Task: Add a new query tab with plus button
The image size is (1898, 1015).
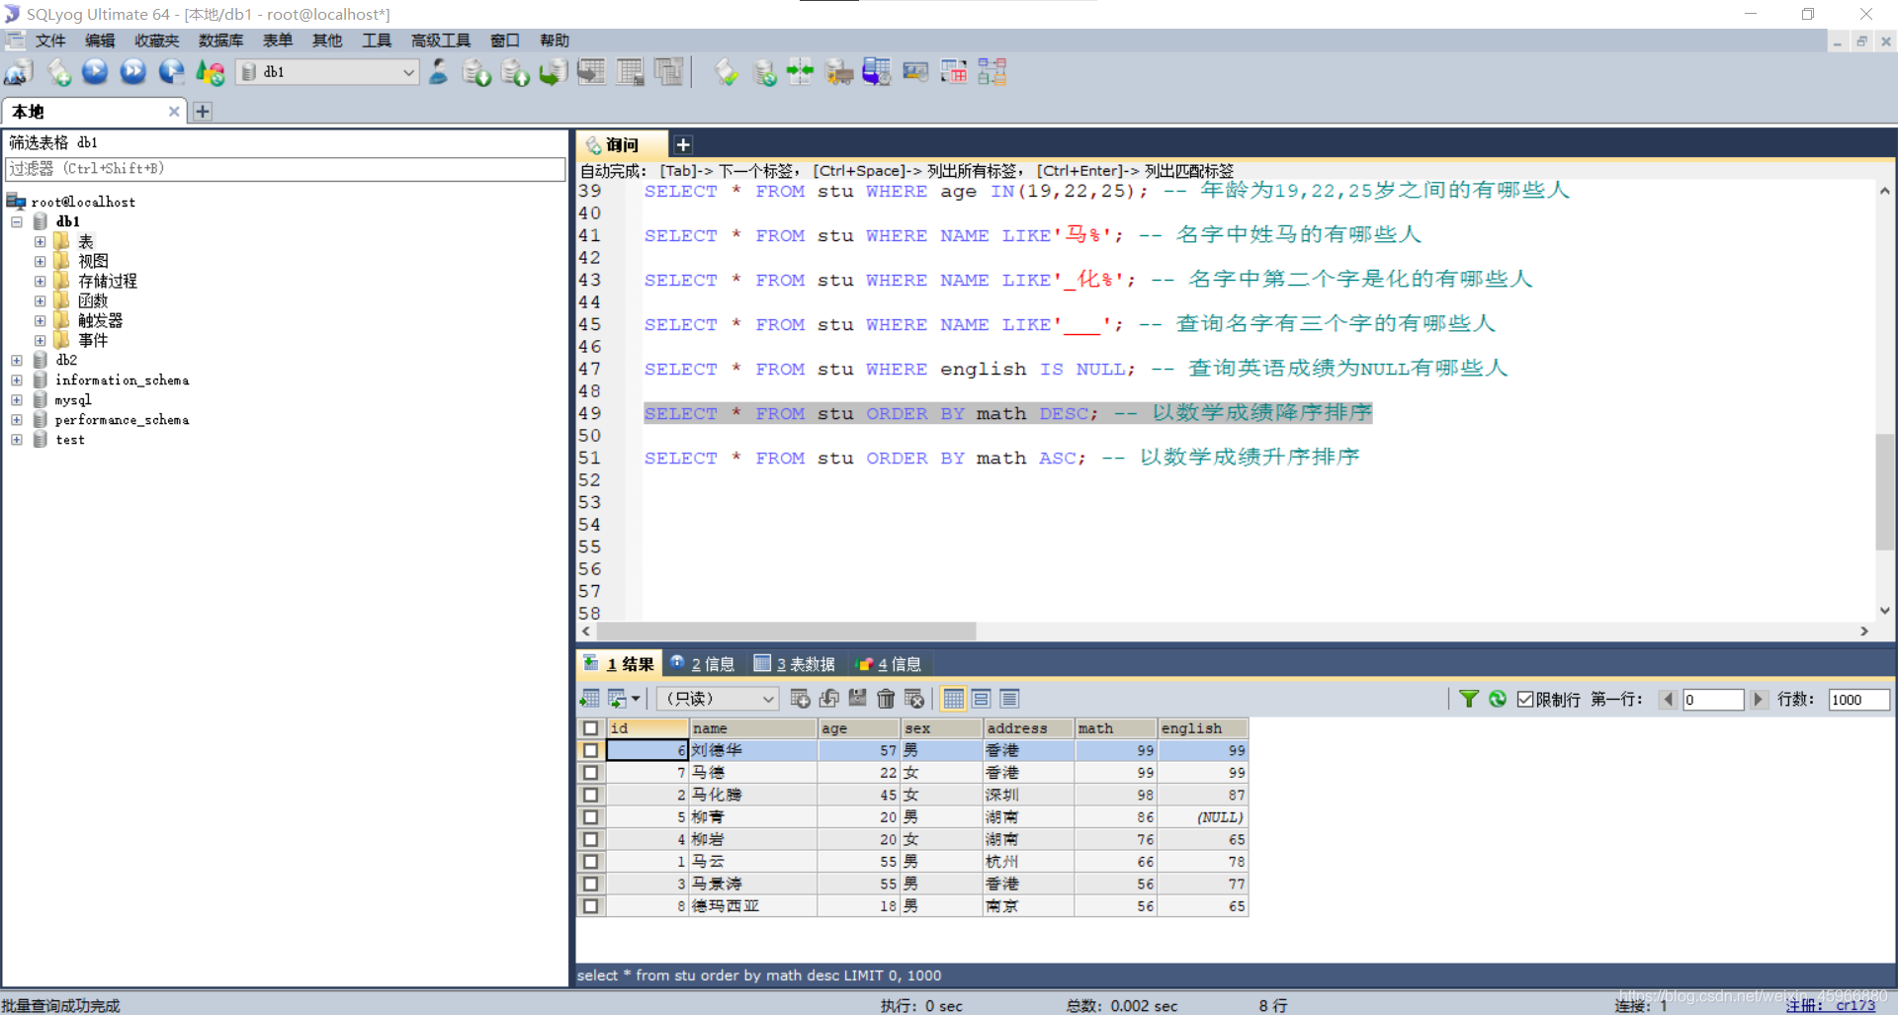Action: (x=683, y=145)
